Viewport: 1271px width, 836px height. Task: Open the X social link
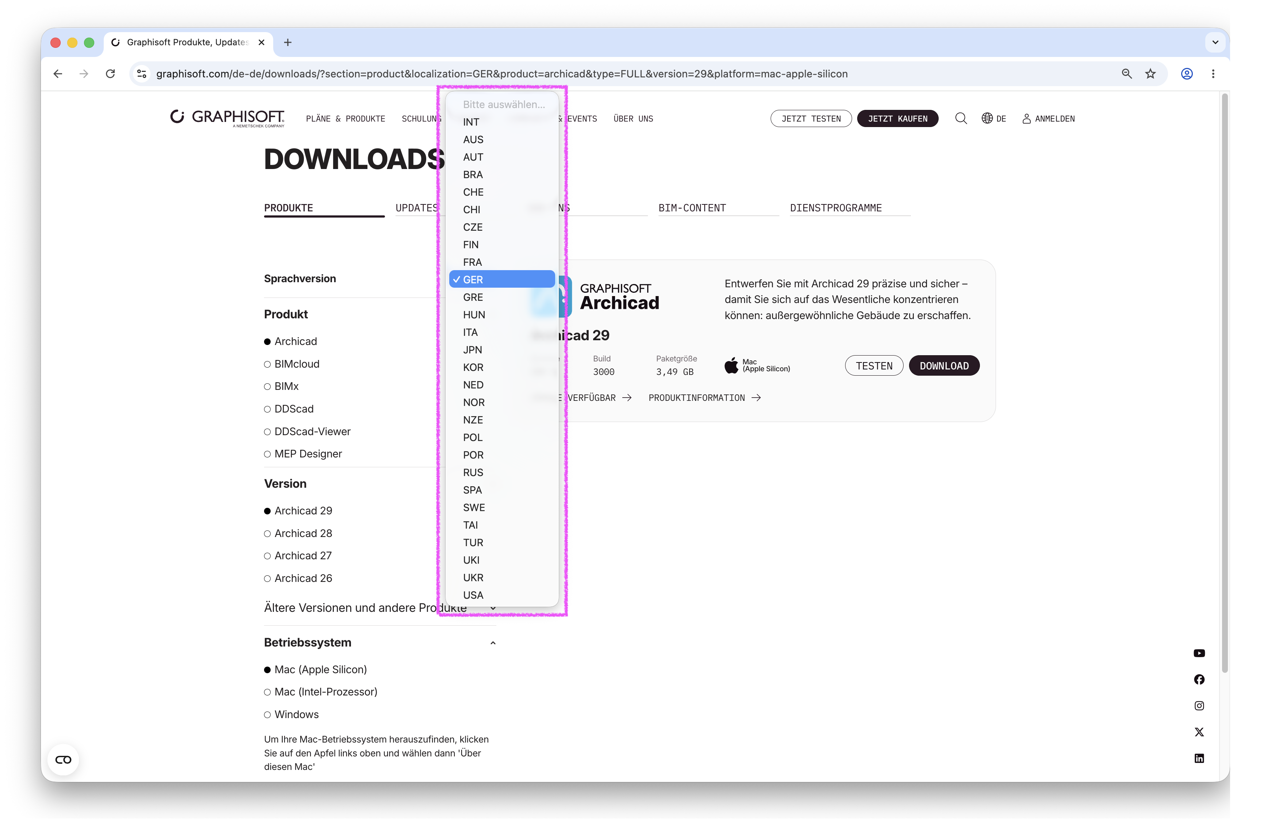pyautogui.click(x=1199, y=732)
